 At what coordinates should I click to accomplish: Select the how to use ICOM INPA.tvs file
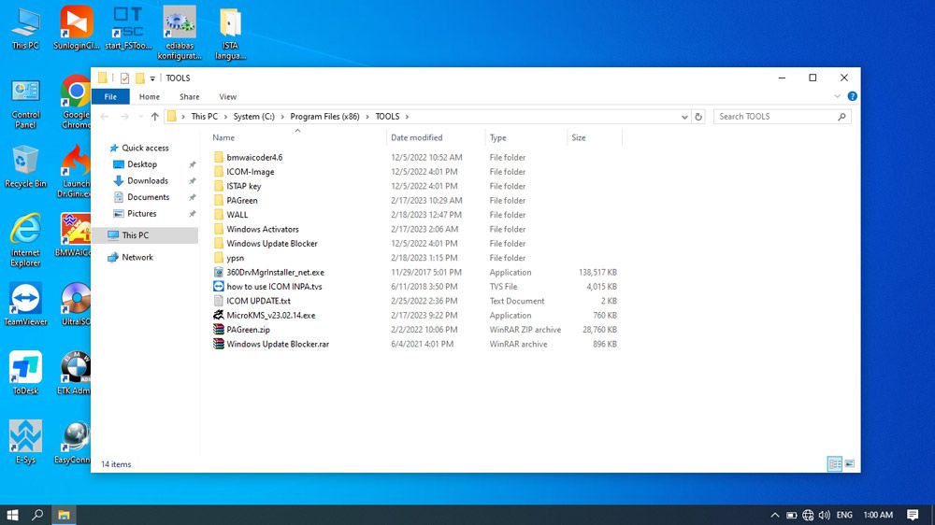pos(274,287)
